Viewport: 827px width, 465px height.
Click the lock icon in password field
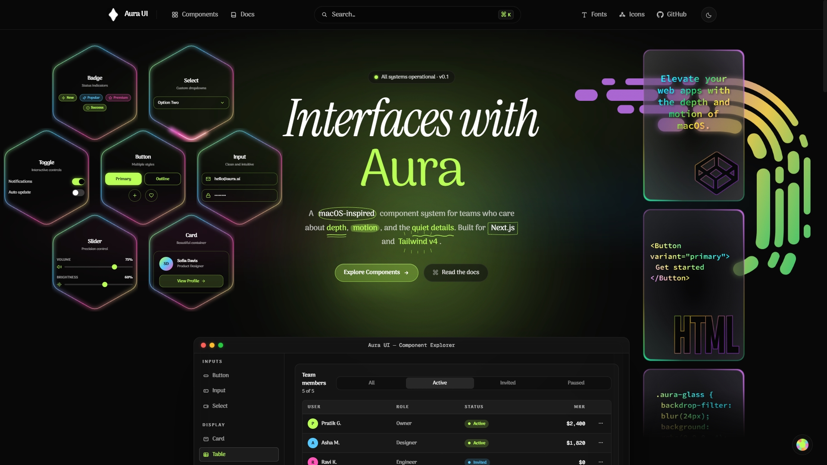pyautogui.click(x=208, y=196)
